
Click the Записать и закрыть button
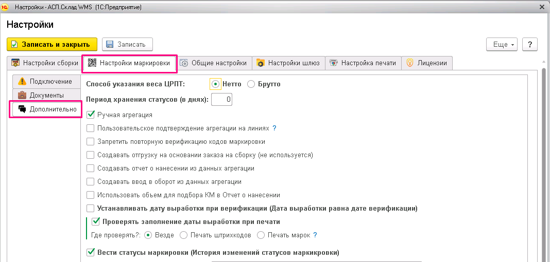(52, 44)
